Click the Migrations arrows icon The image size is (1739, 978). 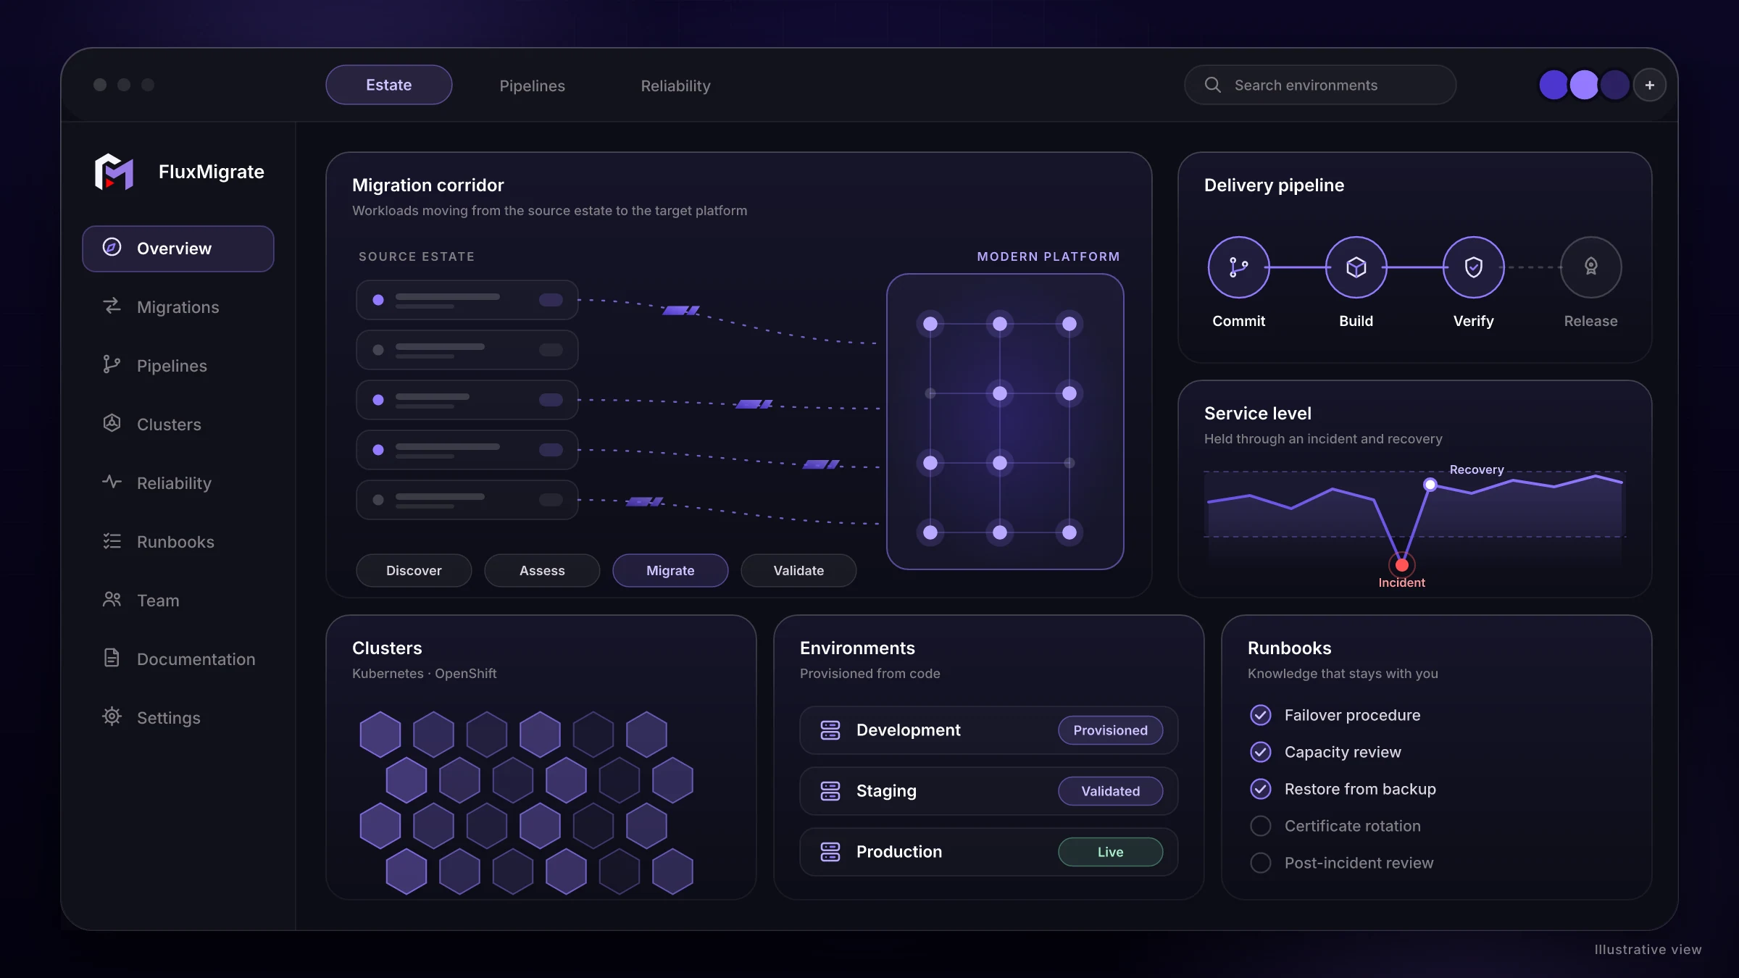click(x=112, y=306)
